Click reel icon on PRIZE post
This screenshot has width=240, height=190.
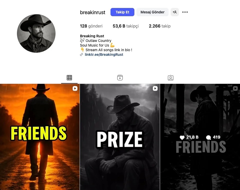[x=155, y=88]
